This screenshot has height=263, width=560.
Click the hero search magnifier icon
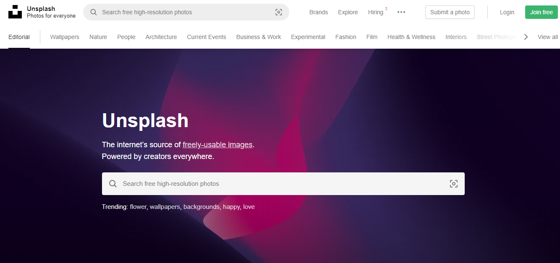pyautogui.click(x=113, y=184)
